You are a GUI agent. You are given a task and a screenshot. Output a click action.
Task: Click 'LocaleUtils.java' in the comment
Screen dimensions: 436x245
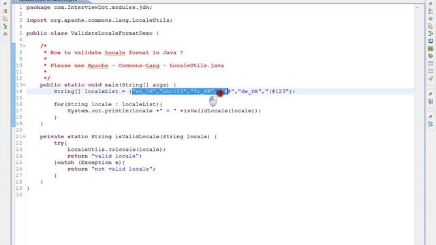[x=197, y=65]
